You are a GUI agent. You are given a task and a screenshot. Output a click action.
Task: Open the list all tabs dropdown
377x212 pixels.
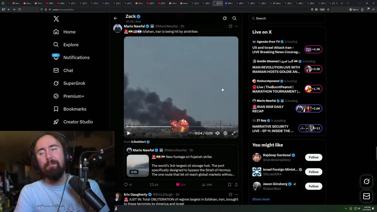pyautogui.click(x=348, y=3)
